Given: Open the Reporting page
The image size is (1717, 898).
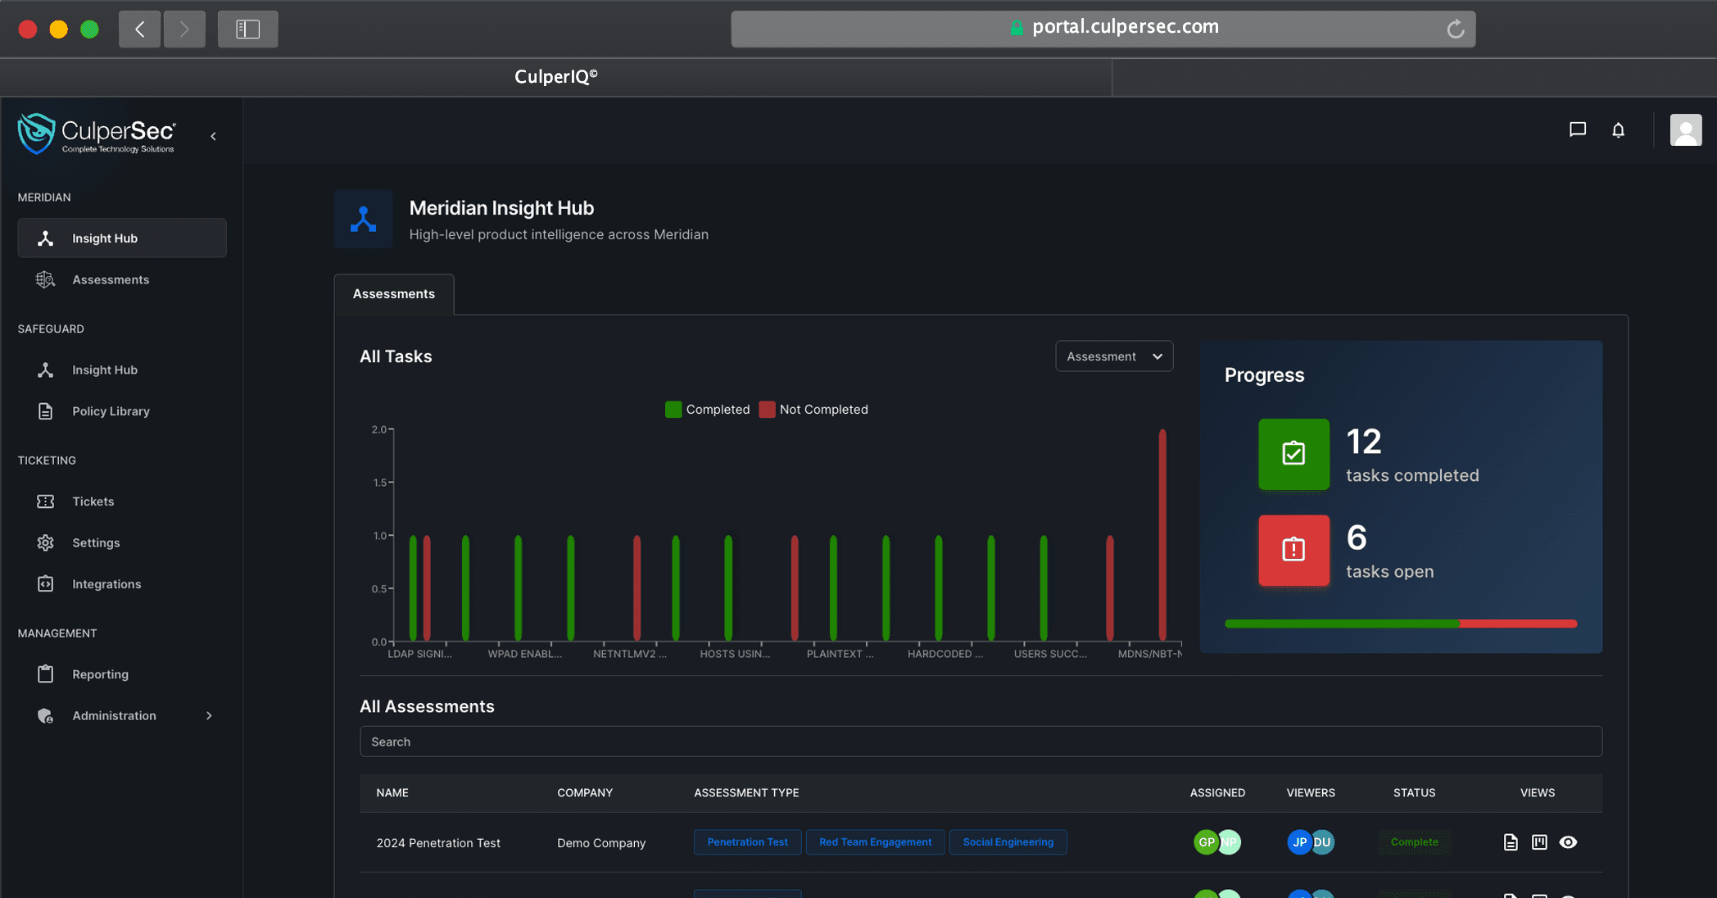Looking at the screenshot, I should pos(121,673).
